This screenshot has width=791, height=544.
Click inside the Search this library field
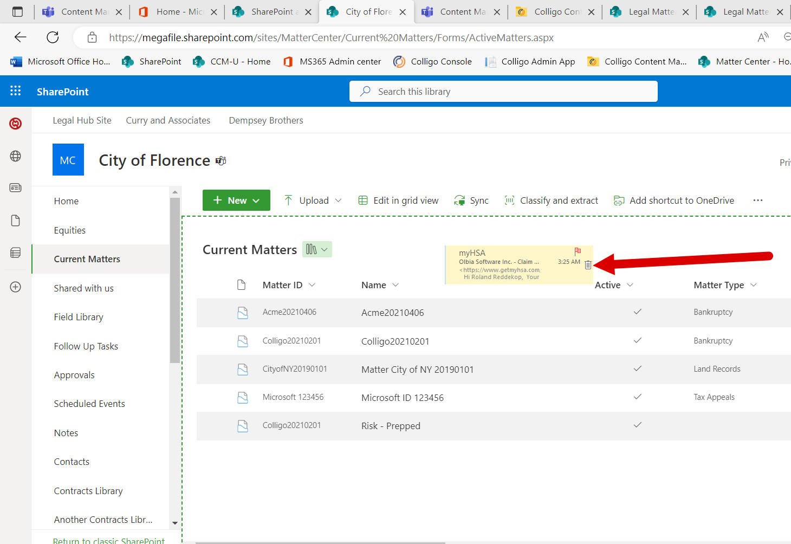click(x=503, y=91)
